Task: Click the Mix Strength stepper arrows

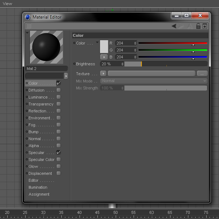Action: 122,88
